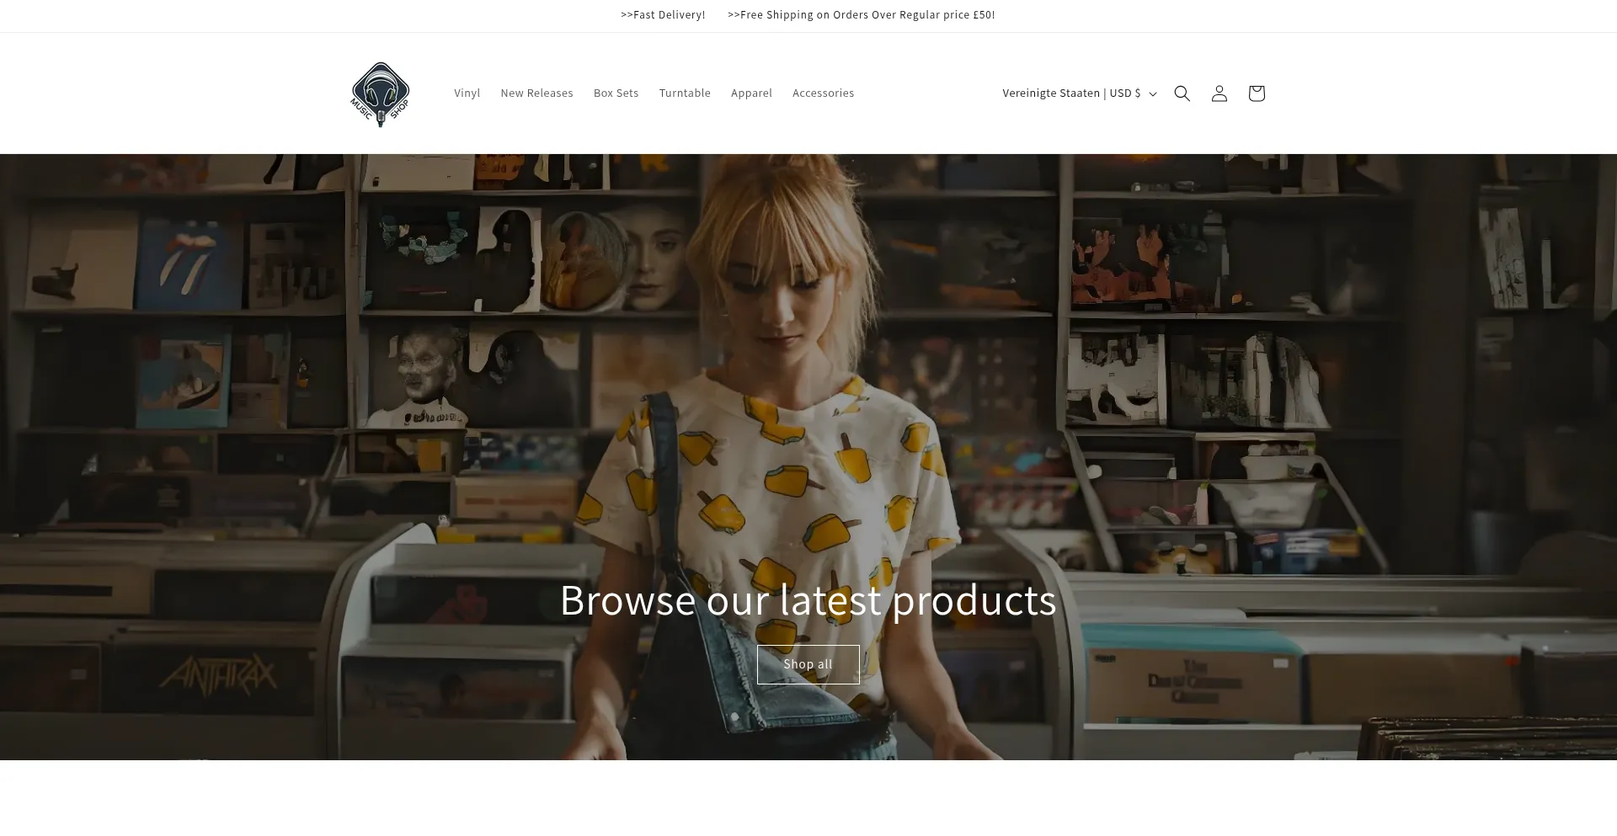Click the Free Shipping over £50 announcement
The height and width of the screenshot is (836, 1617).
pyautogui.click(x=861, y=15)
